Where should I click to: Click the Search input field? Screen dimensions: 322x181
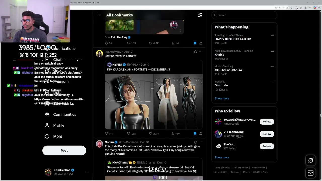244,15
